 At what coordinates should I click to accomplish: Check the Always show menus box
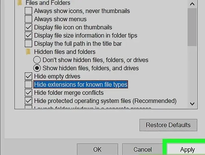coord(28,19)
